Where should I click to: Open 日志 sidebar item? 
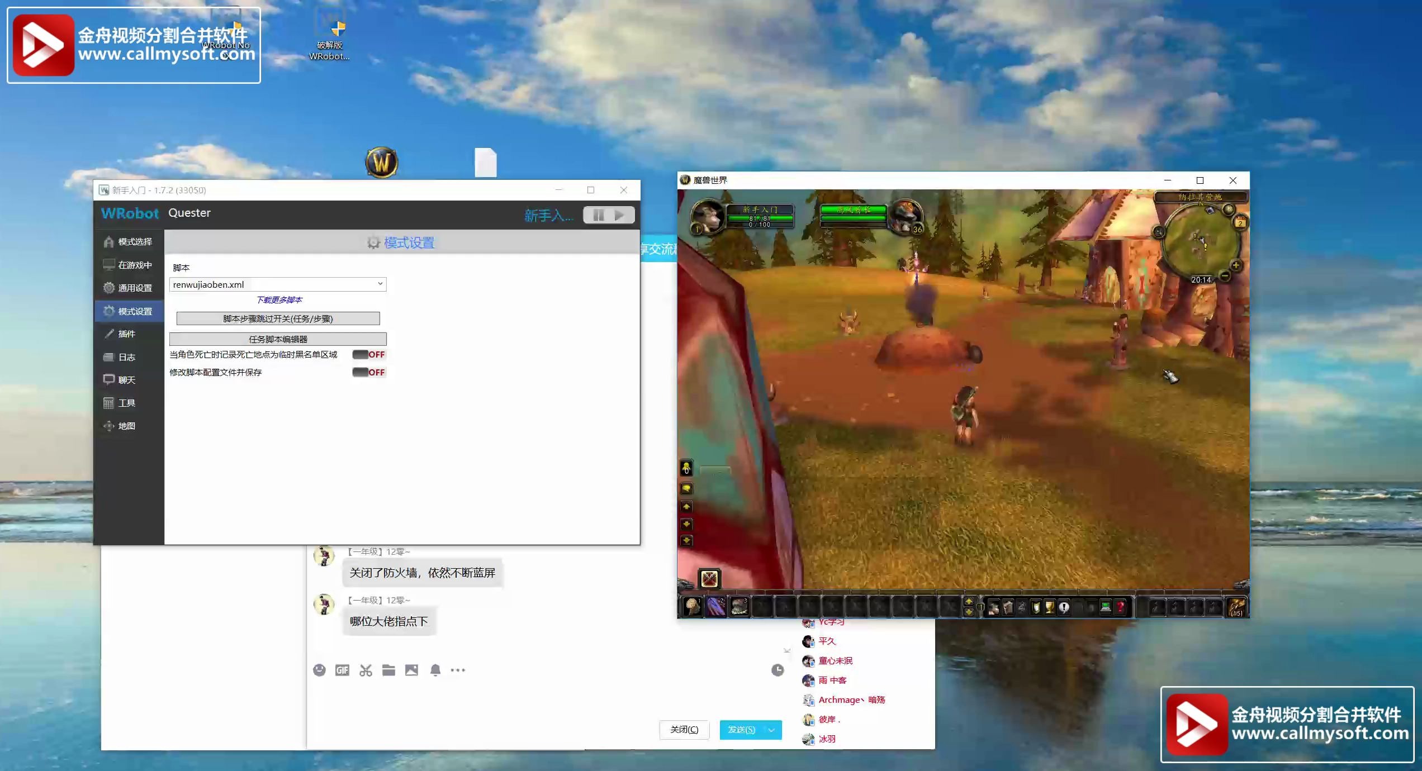(x=129, y=357)
